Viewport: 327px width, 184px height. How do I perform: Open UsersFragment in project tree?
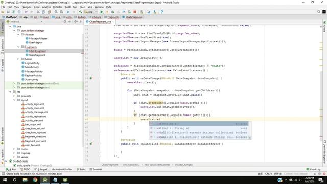37,55
